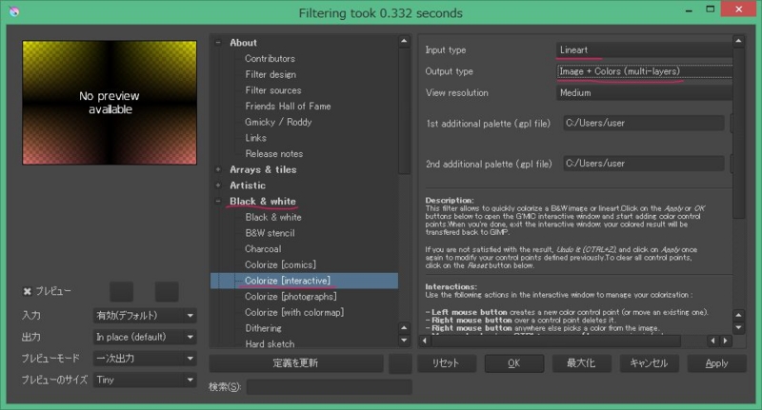Screen dimensions: 762x410
Task: Open the プレビューモード dropdown
Action: [145, 358]
